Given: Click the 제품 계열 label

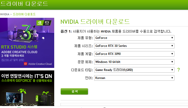Looking at the screenshot, I should point(85,54).
